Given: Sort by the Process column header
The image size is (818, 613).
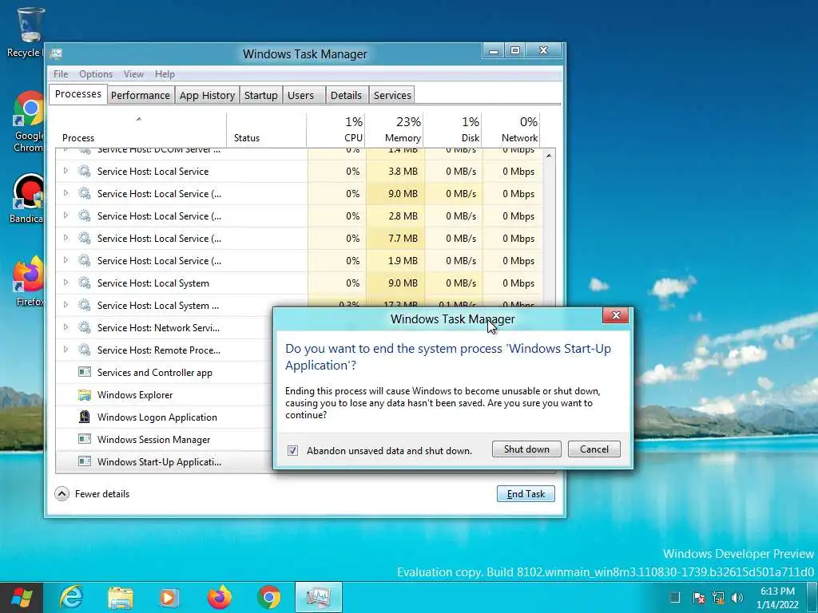Looking at the screenshot, I should [141, 129].
